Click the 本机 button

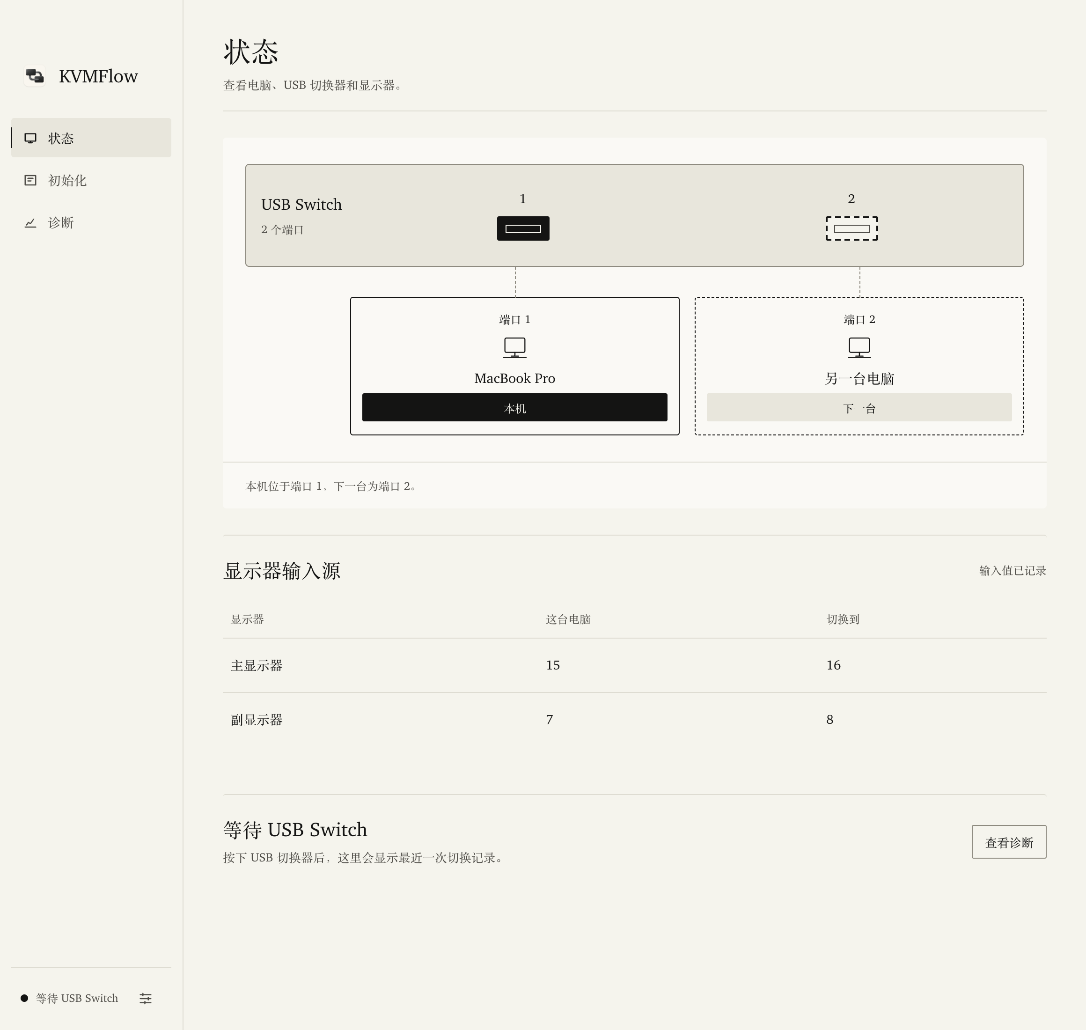click(515, 407)
